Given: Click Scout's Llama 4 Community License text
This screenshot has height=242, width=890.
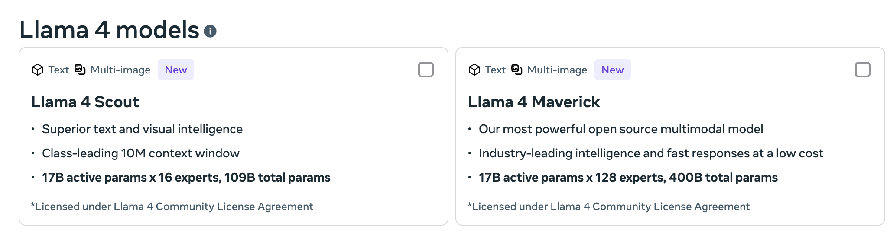Looking at the screenshot, I should pos(172,207).
